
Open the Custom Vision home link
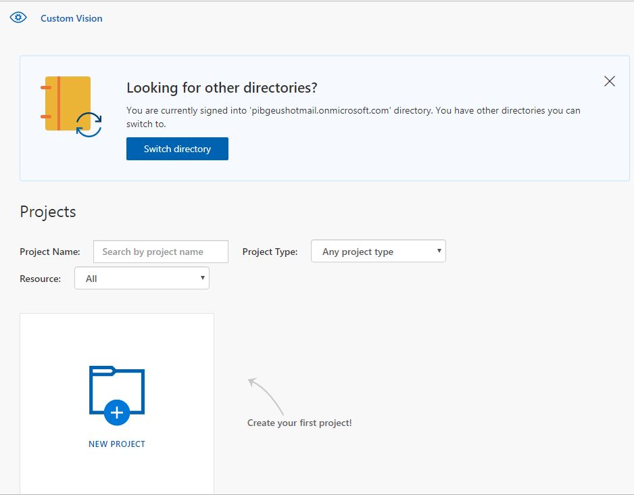click(71, 18)
